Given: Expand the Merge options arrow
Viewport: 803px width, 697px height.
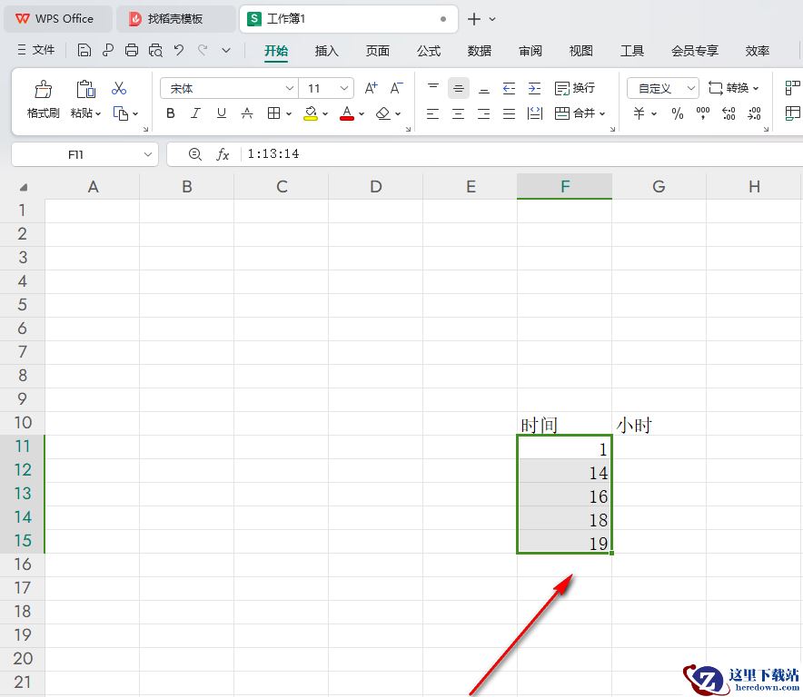Looking at the screenshot, I should pyautogui.click(x=602, y=113).
